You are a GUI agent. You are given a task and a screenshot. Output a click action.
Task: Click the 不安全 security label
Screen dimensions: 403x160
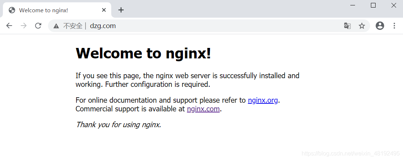[73, 26]
